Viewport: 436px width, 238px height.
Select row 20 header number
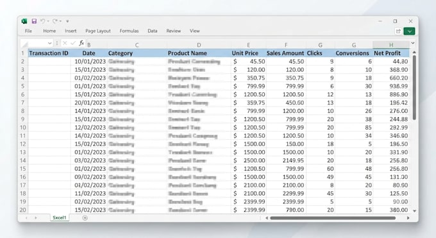pyautogui.click(x=23, y=210)
